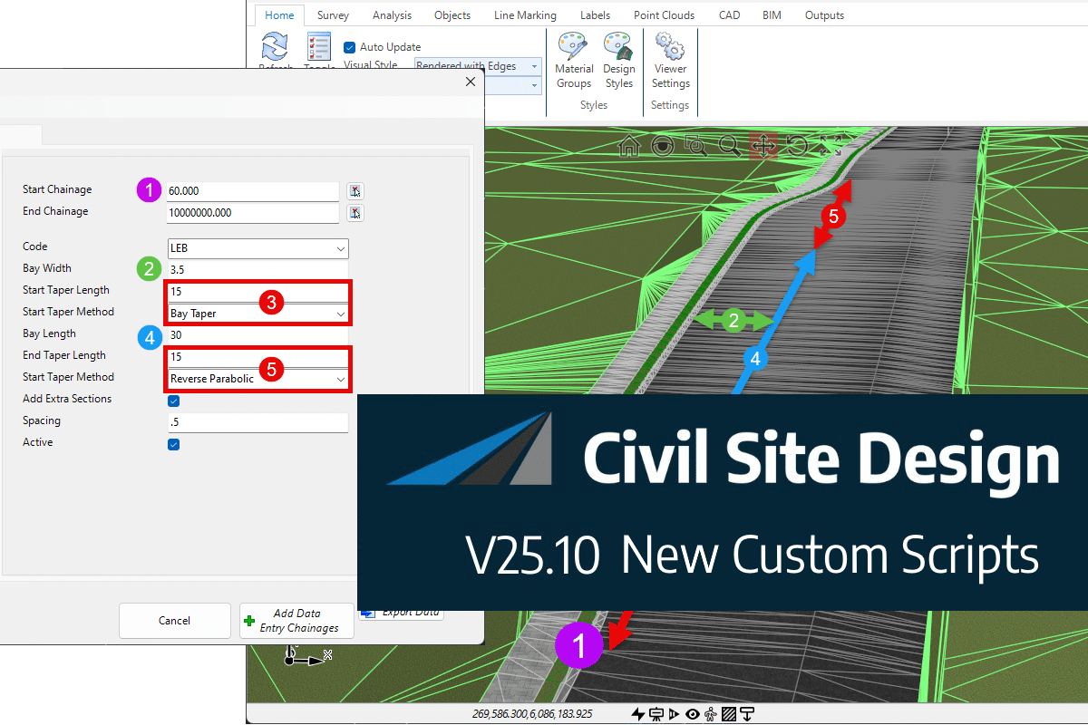Viewport: 1088px width, 725px height.
Task: Click the Start Taper Length field
Action: pos(258,292)
